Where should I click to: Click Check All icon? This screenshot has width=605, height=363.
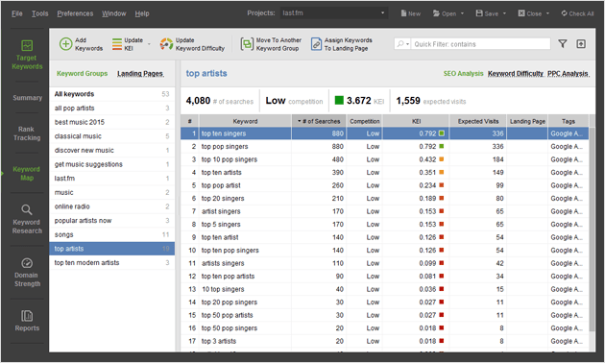tap(564, 13)
